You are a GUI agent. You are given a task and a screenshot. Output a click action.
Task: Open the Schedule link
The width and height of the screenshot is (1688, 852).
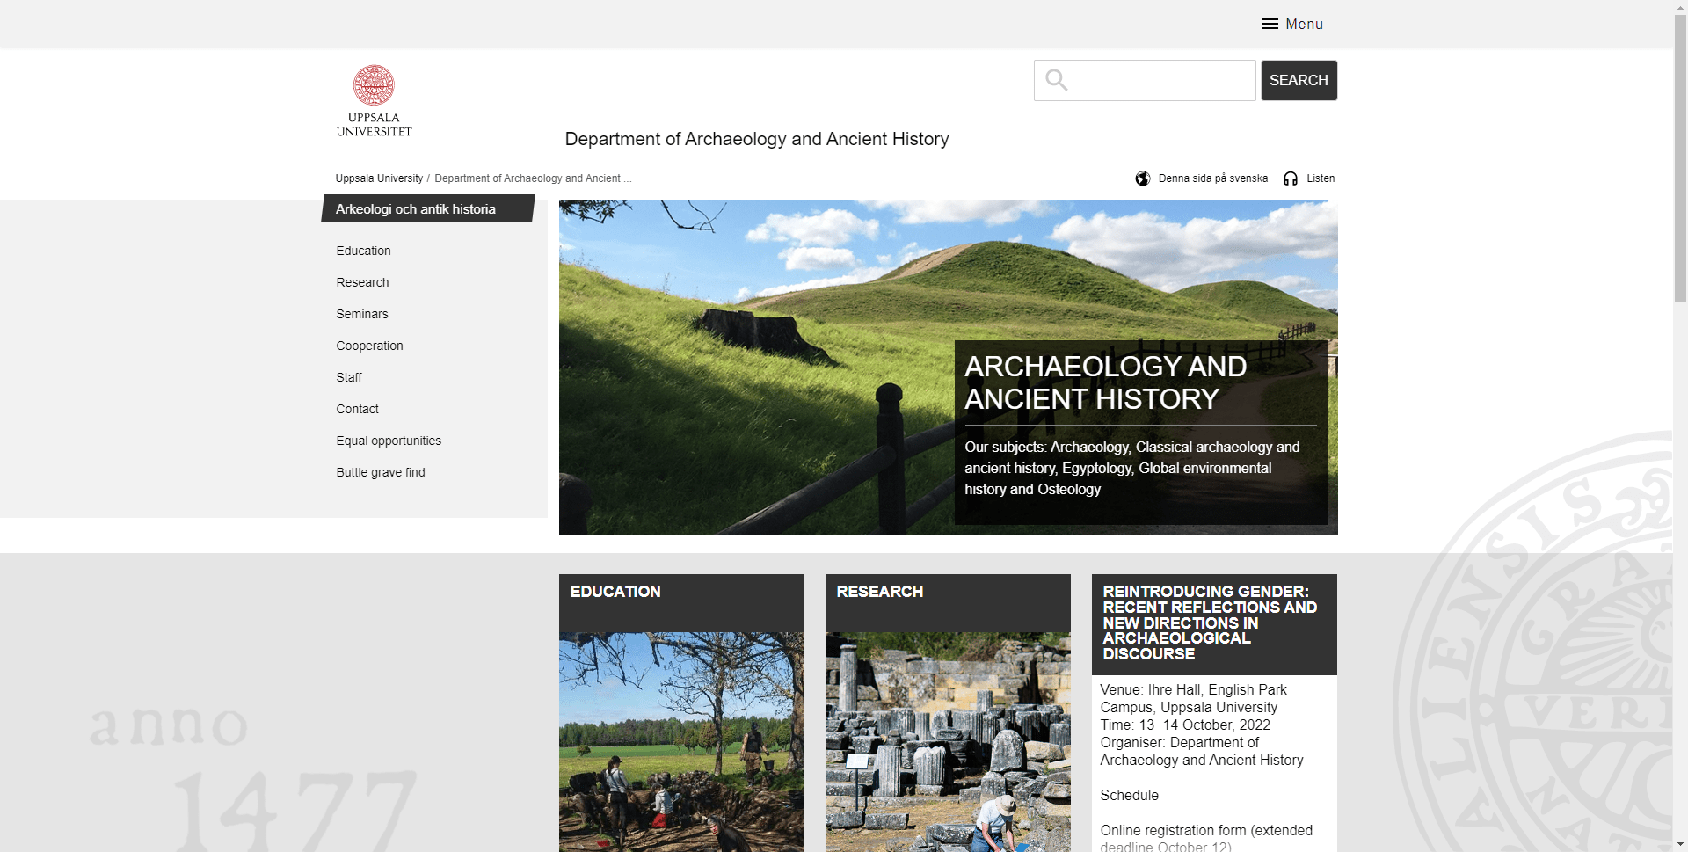[x=1129, y=795]
